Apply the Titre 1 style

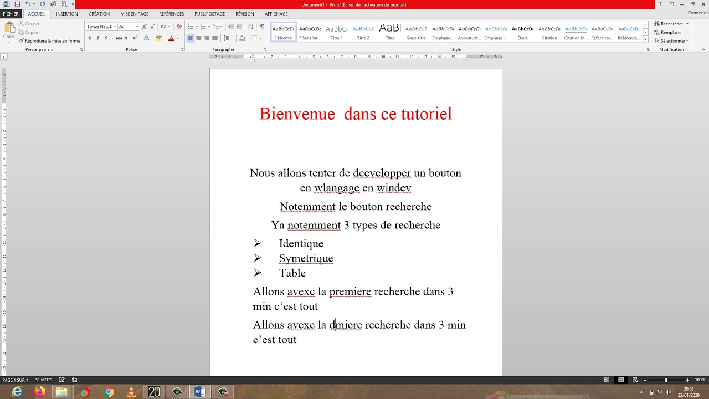[336, 33]
